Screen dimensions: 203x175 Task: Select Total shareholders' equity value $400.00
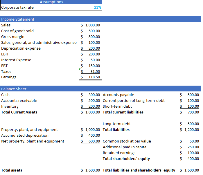click(x=189, y=159)
